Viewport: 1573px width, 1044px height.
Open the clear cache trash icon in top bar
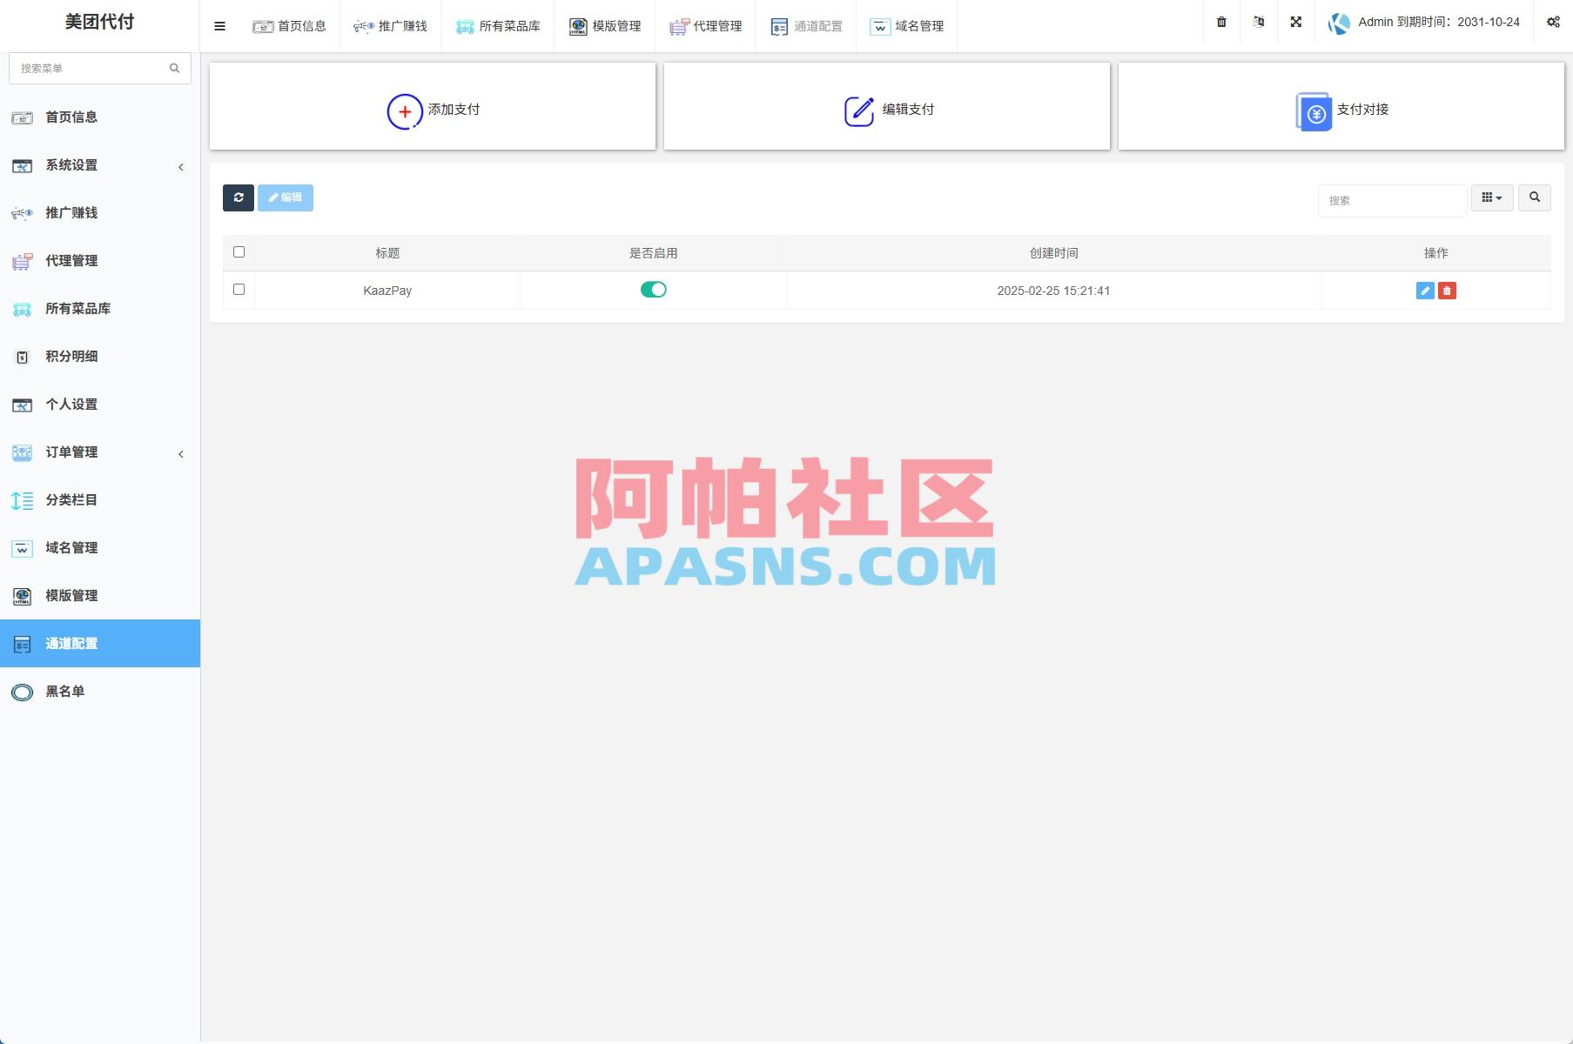(1220, 23)
